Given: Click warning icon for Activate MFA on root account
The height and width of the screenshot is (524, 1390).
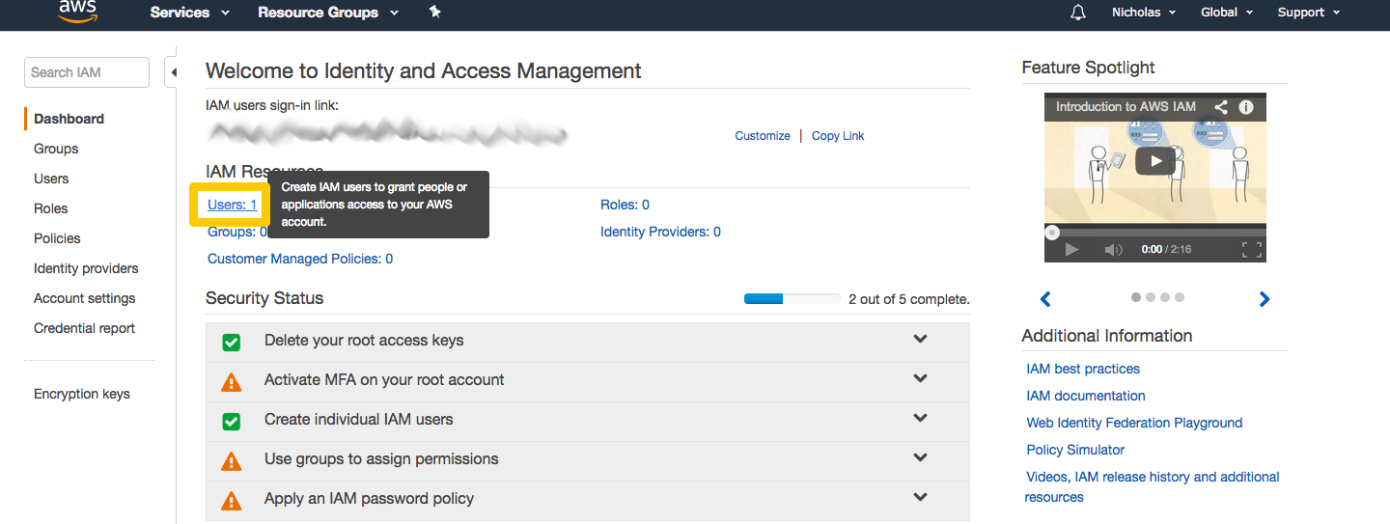Looking at the screenshot, I should [232, 381].
